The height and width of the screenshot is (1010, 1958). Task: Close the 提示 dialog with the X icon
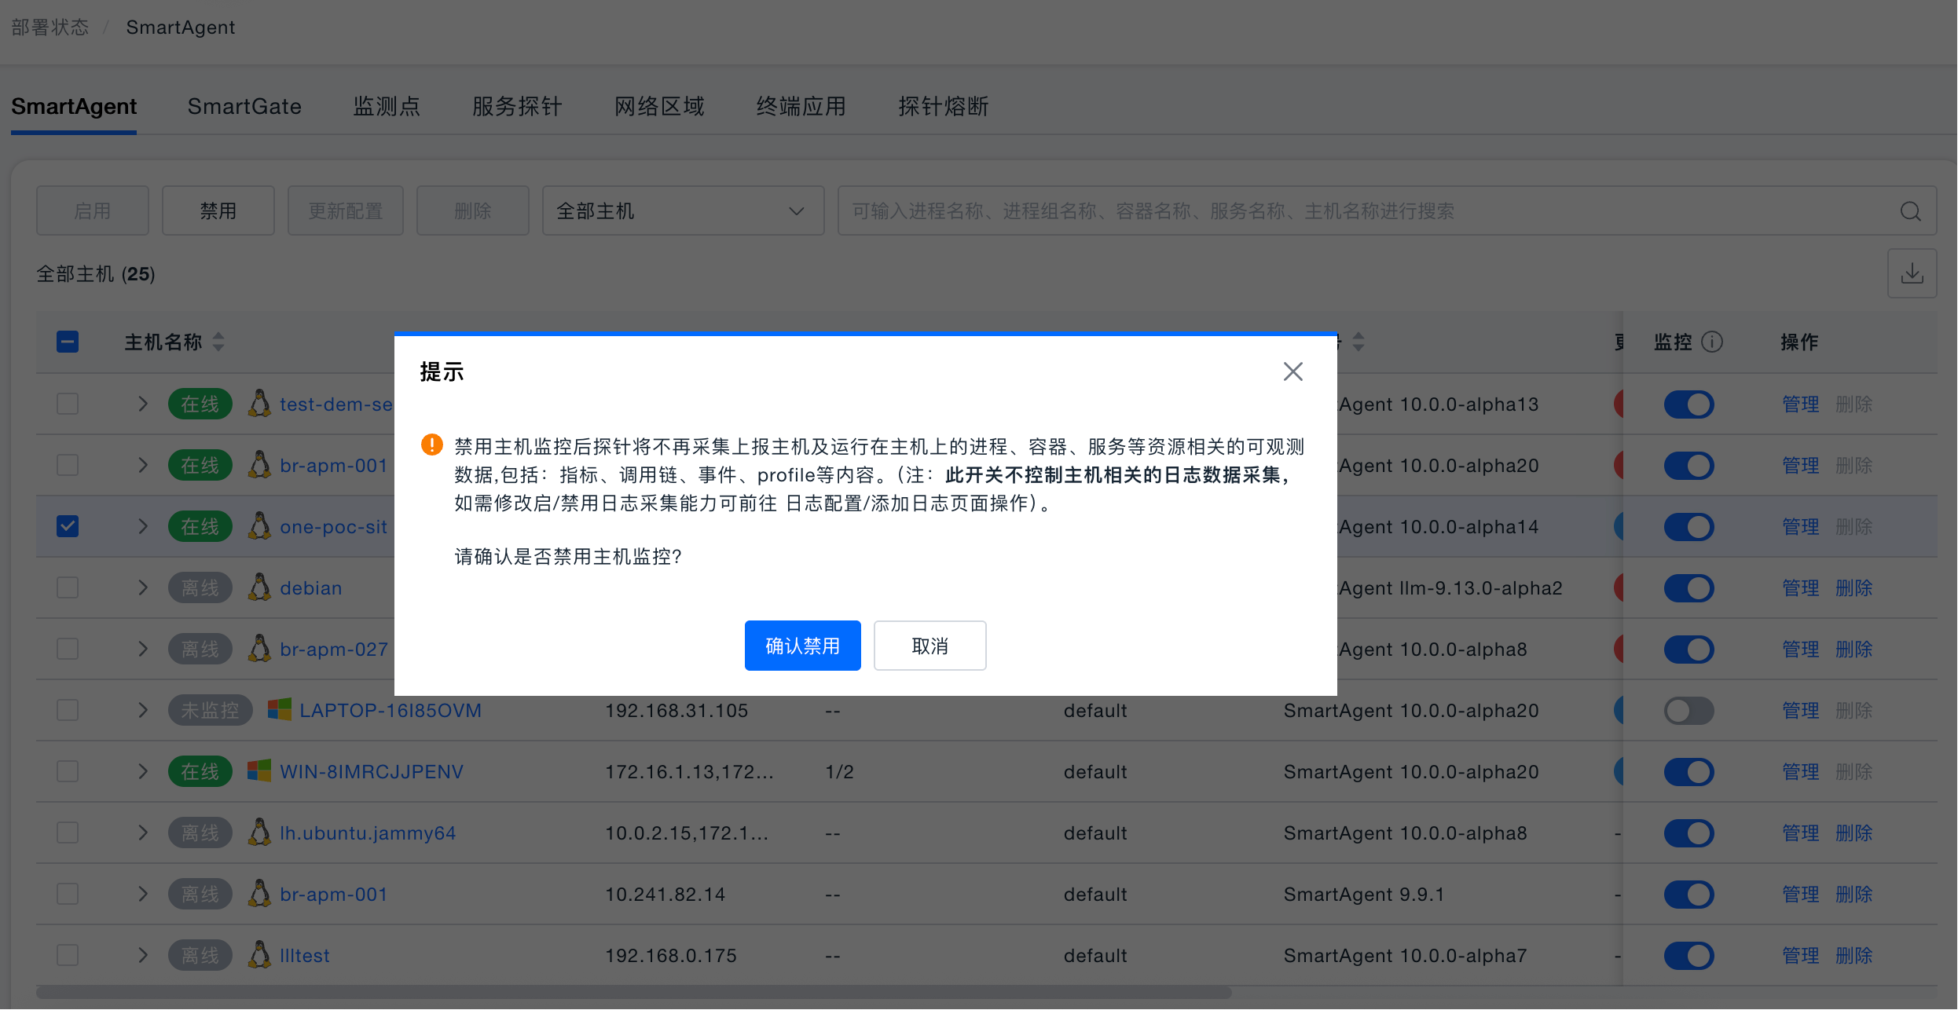(1292, 371)
